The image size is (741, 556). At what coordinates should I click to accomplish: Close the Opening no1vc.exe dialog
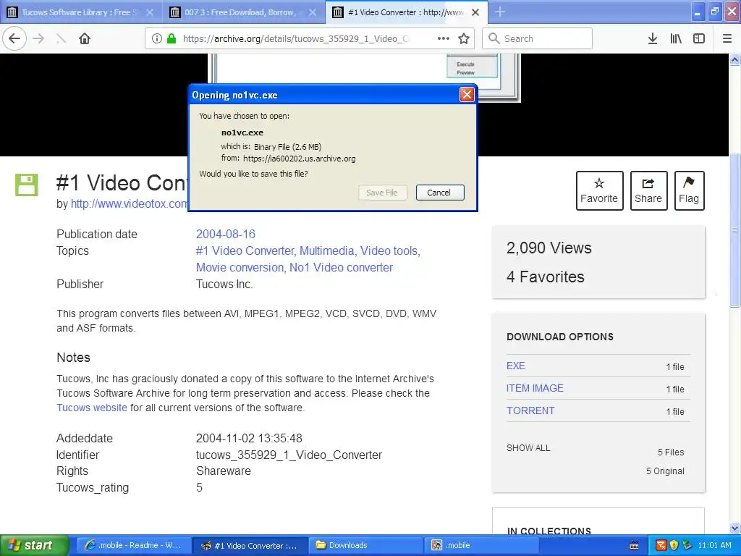[467, 95]
